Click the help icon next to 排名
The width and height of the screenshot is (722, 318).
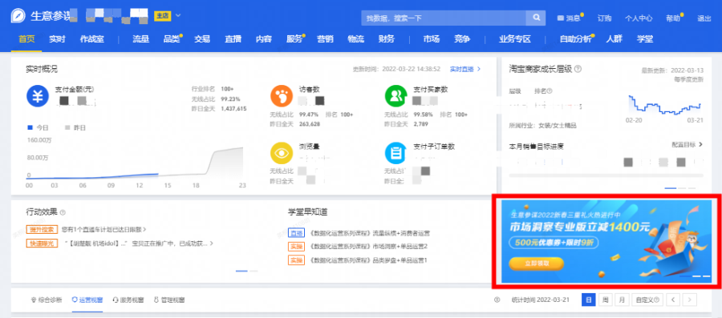[550, 91]
